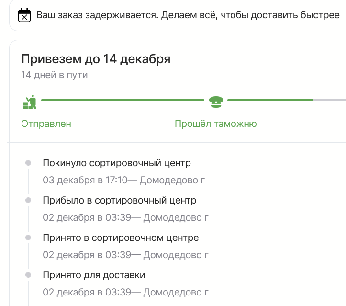Click the '03 декабря в 17:10' timestamp
Screen dimensions: 346x306
coord(85,180)
